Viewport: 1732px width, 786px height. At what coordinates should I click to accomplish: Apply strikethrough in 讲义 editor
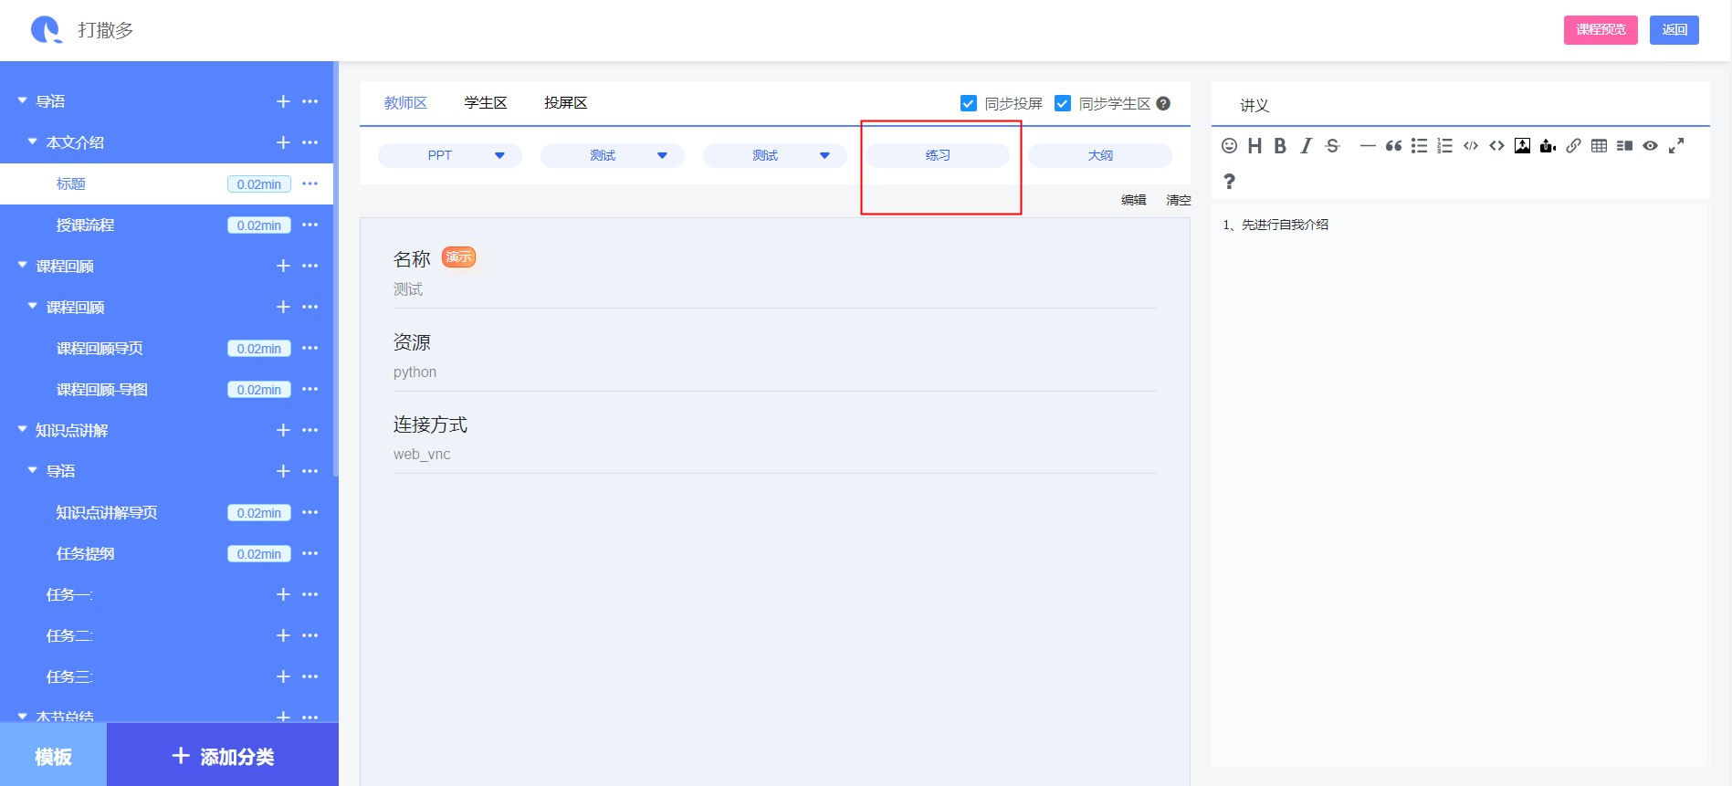(1332, 146)
